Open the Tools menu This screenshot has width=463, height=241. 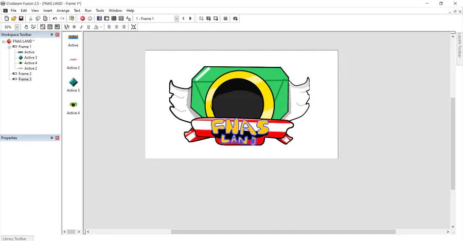[x=100, y=10]
